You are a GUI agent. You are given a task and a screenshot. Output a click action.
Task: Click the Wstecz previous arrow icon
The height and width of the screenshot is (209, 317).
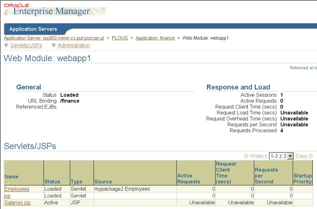click(246, 156)
